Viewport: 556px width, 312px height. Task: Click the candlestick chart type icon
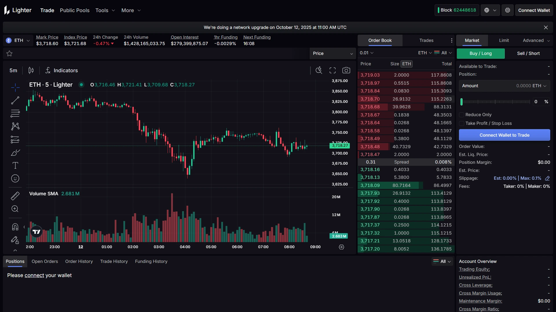click(x=31, y=70)
